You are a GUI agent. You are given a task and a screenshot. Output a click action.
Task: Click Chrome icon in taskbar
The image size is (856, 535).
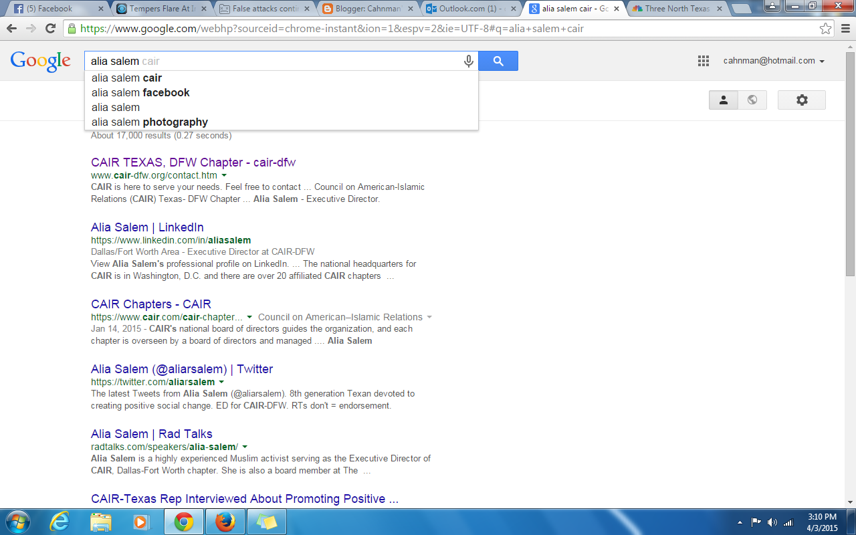pos(184,522)
